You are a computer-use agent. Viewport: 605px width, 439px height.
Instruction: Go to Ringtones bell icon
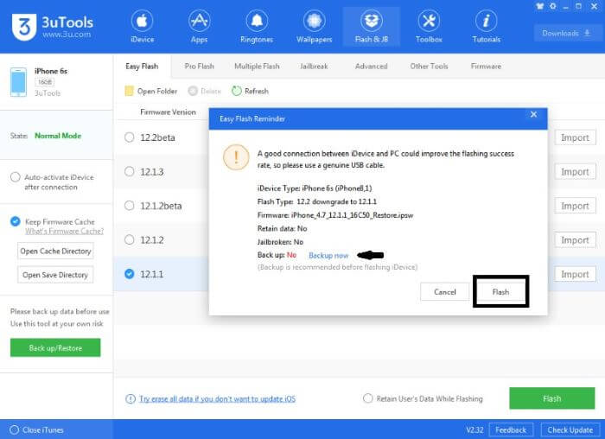(x=257, y=21)
